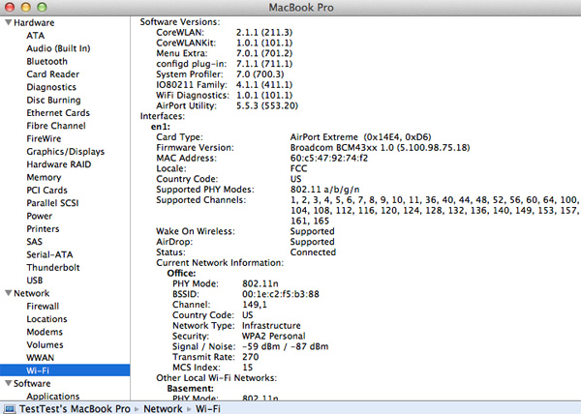Click the Firmware Version Broadcom BCM43xx value
Image resolution: width=581 pixels, height=414 pixels.
380,148
